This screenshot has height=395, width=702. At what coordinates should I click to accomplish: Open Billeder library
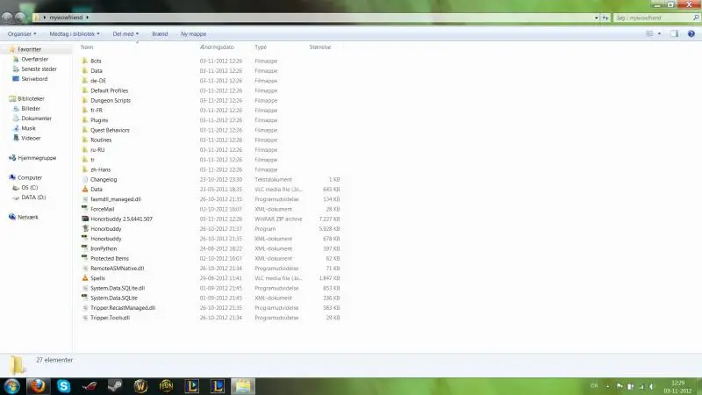(31, 108)
